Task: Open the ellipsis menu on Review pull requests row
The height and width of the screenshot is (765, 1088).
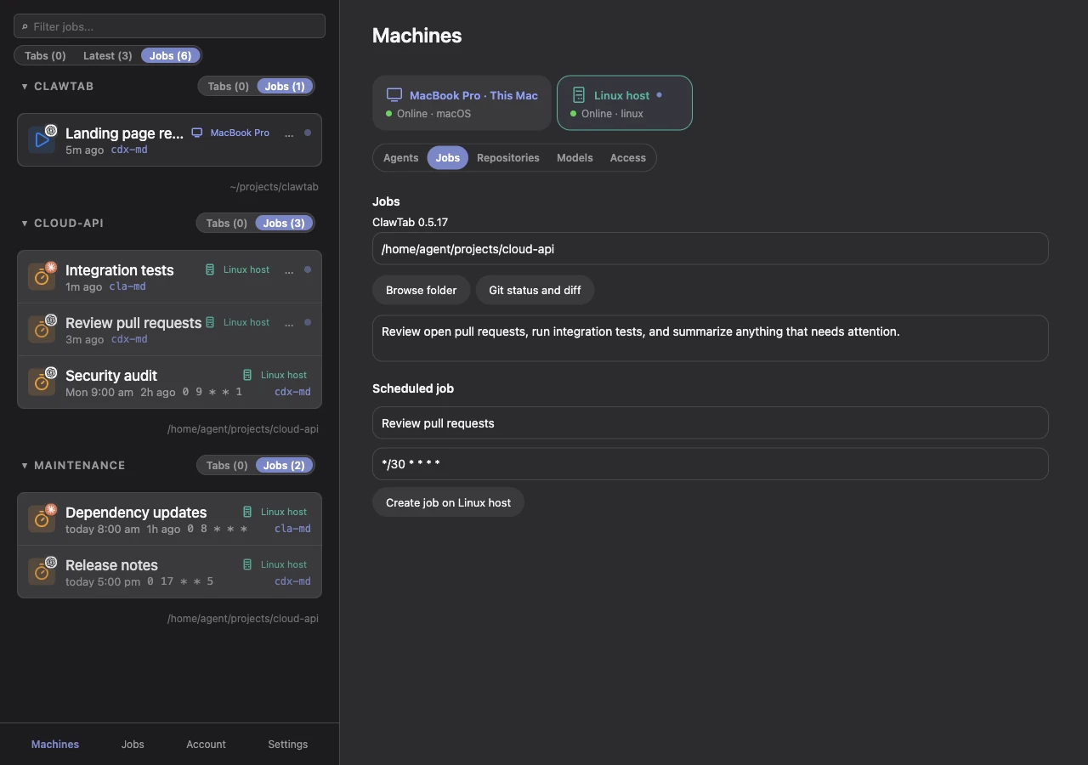Action: click(289, 323)
